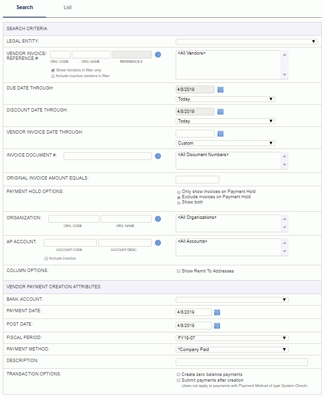Image resolution: width=326 pixels, height=397 pixels.
Task: Select <All Vendors> list entry
Action: point(191,53)
